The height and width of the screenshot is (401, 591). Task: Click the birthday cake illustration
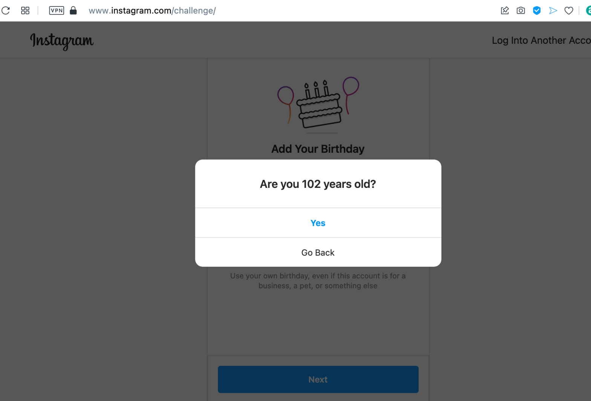coord(318,104)
